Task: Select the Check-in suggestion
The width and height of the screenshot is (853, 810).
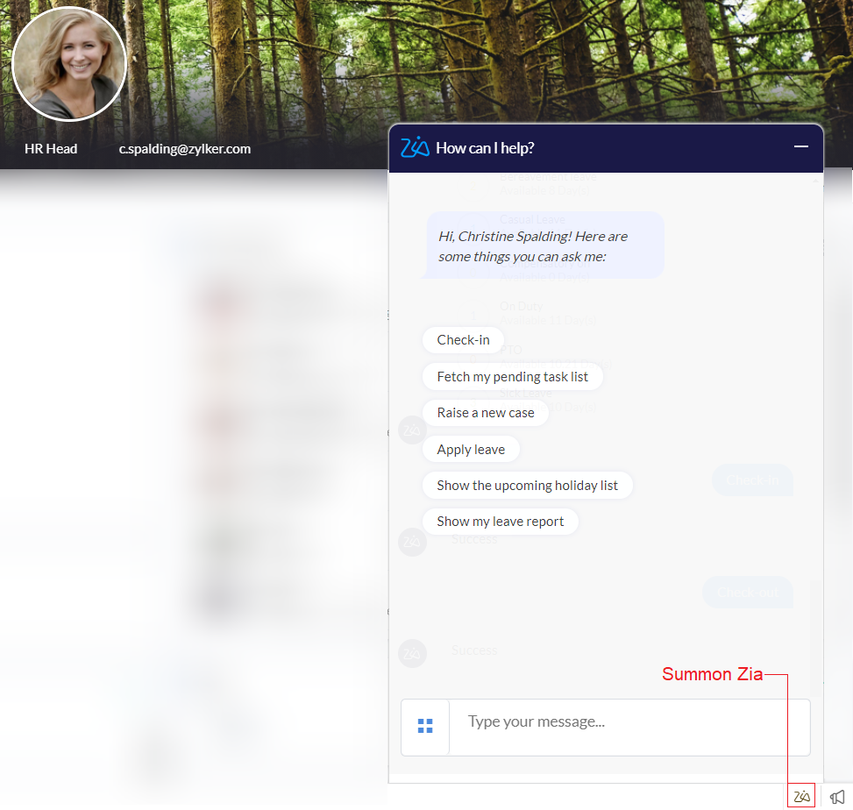Action: 463,340
